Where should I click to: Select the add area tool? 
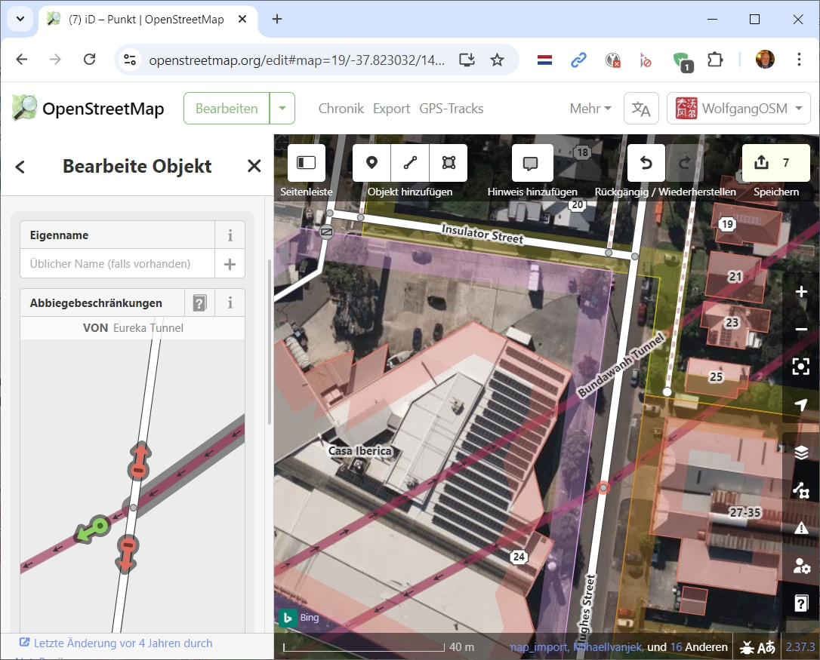[x=449, y=163]
